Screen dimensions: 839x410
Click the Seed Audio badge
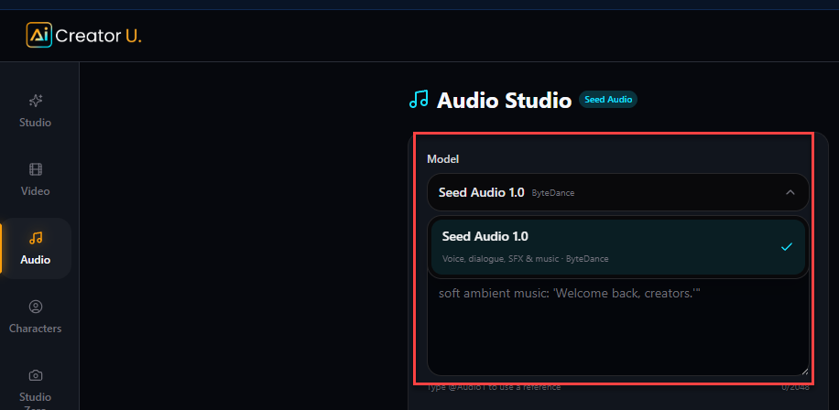tap(608, 100)
